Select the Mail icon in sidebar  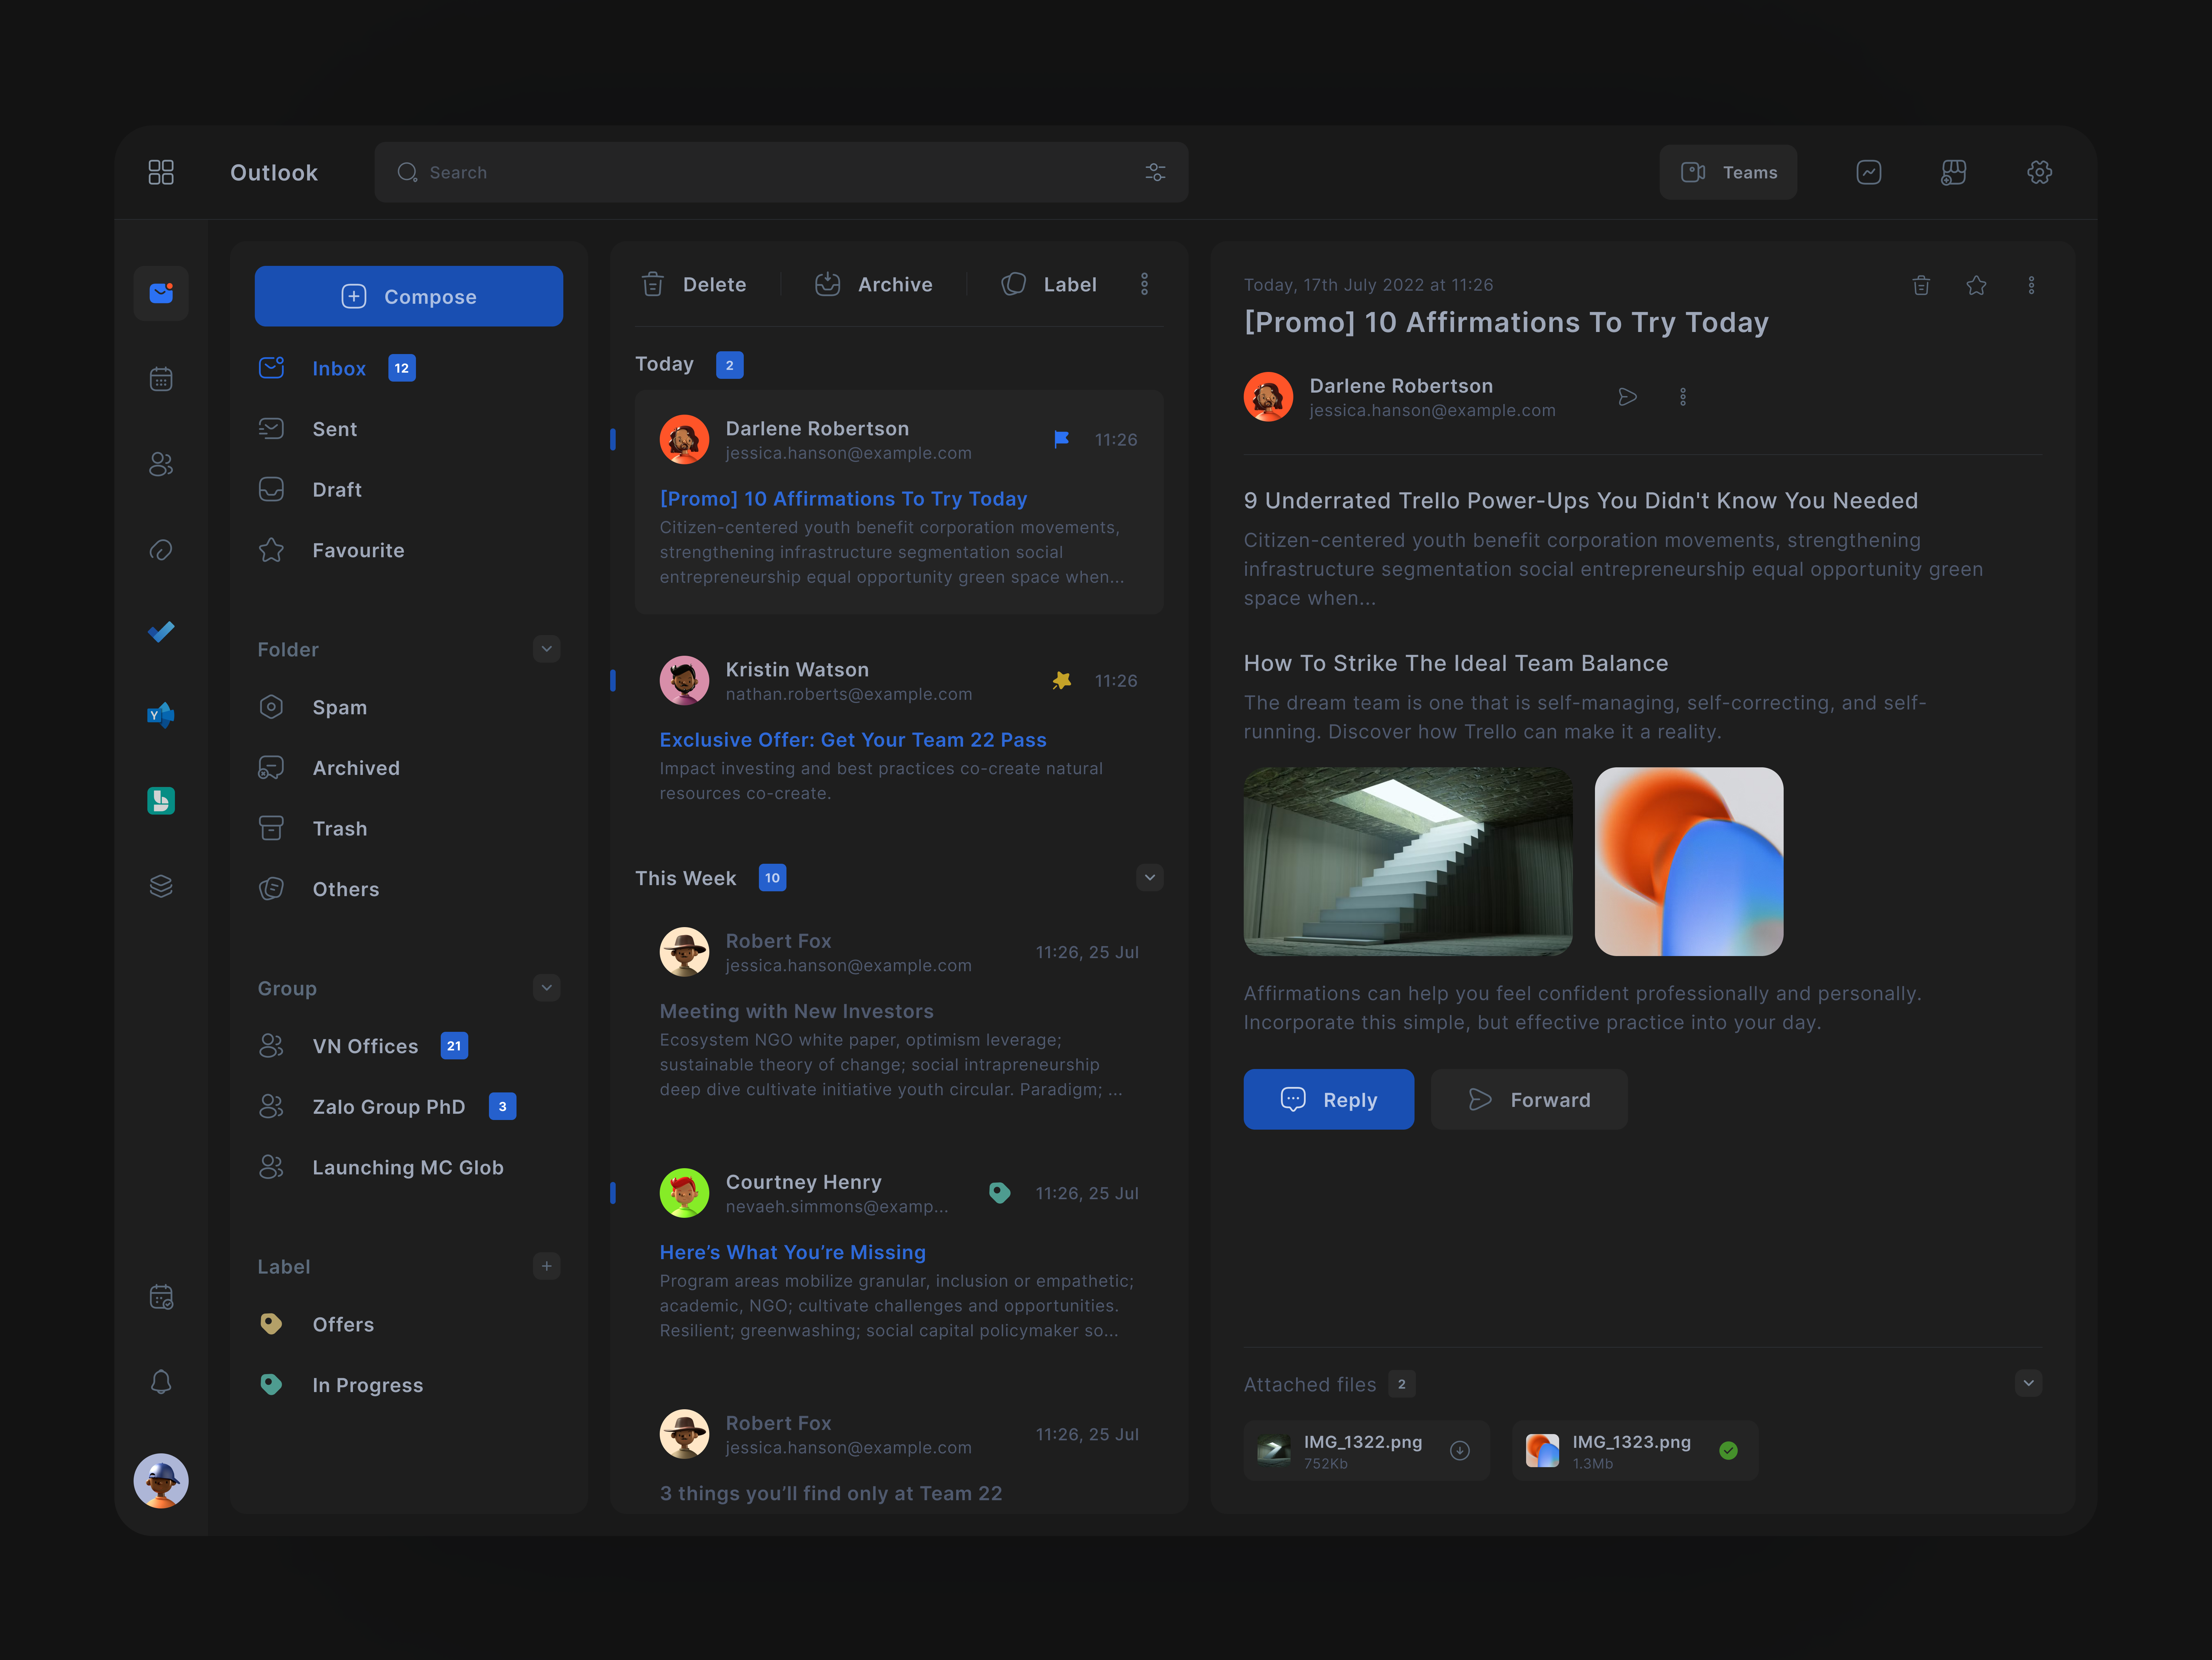161,293
